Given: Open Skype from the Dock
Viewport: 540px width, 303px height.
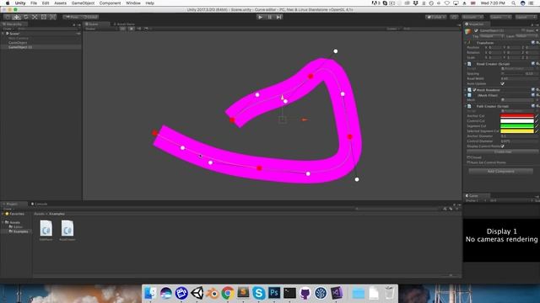Looking at the screenshot, I should coord(259,293).
